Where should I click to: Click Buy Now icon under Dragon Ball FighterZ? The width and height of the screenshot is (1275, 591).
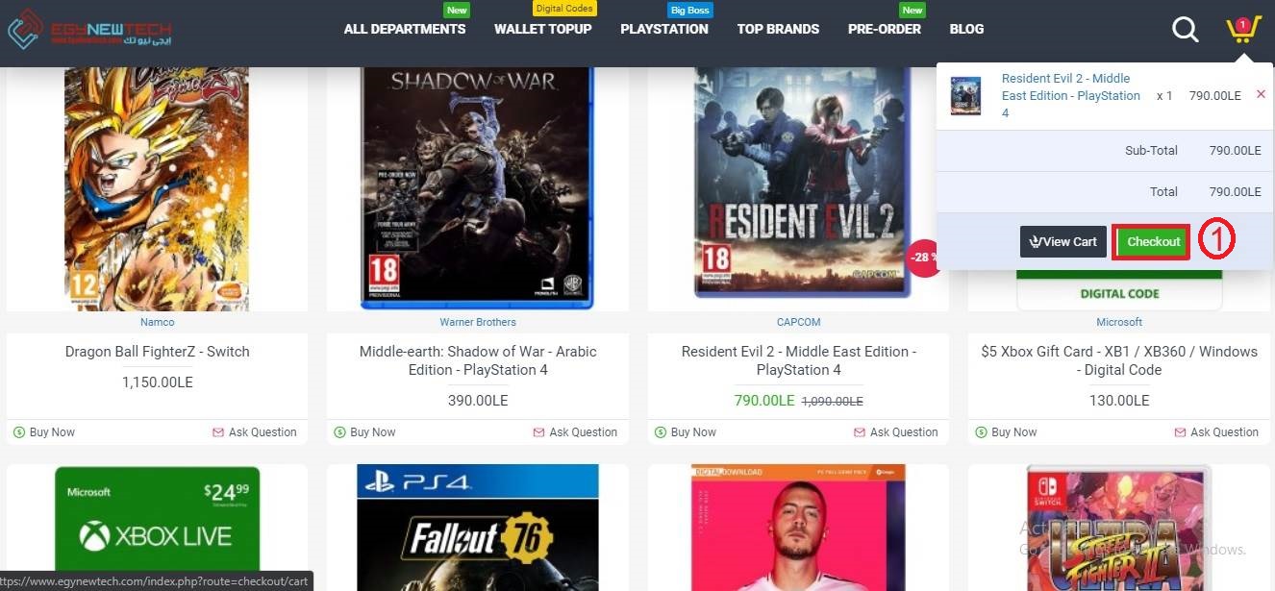click(x=19, y=432)
